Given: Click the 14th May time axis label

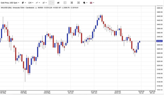Looking at the screenshot, I should (x=24, y=93).
